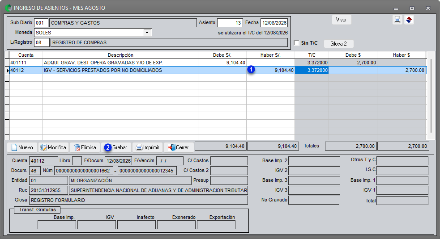The width and height of the screenshot is (440, 239).
Task: Select account cell 40112 in grid
Action: pyautogui.click(x=26, y=70)
